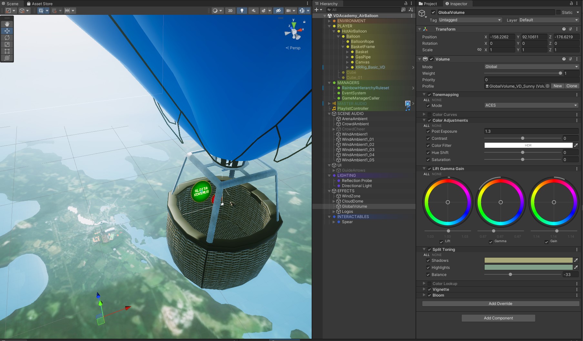
Task: Click the Split Toning Shadows color swatch
Action: coord(528,260)
